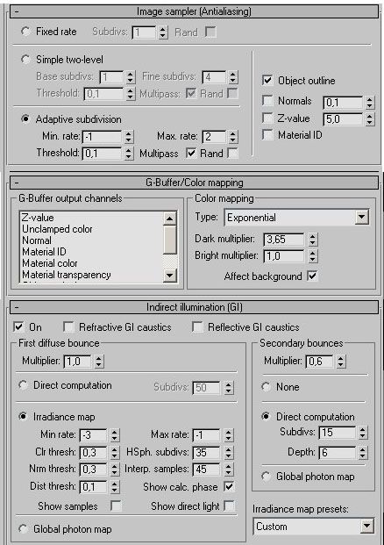Viewport: 384px width, 545px height.
Task: Collapse the G-Buffer/Color mapping rollout header
Action: [194, 183]
